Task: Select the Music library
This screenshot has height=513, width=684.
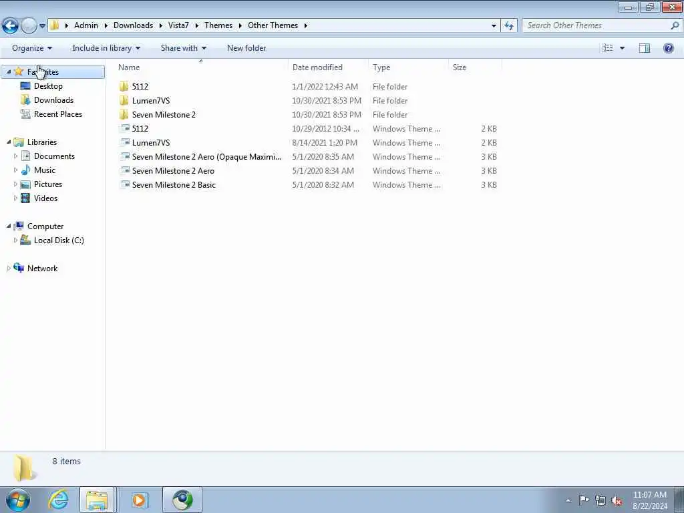Action: tap(45, 170)
